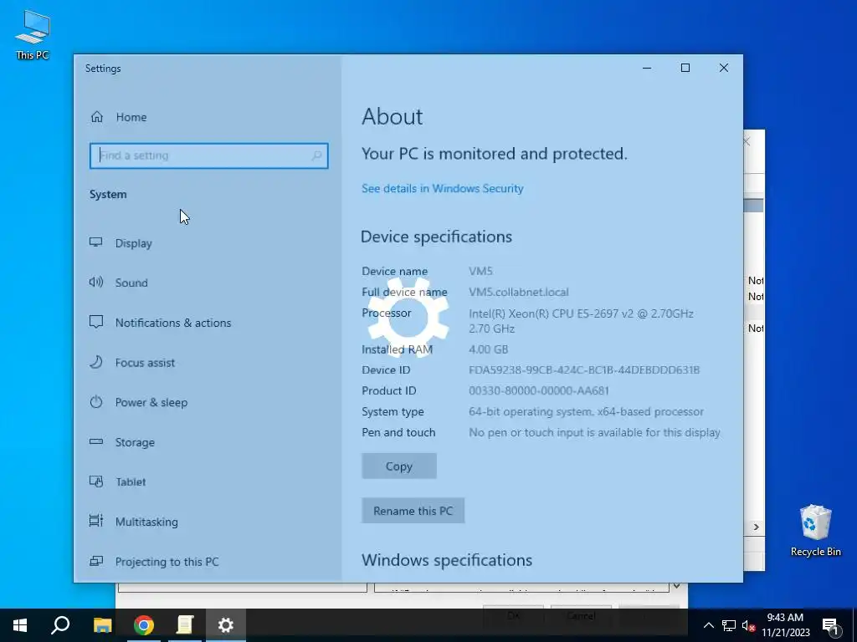
Task: Show hidden system tray icons
Action: click(x=708, y=625)
